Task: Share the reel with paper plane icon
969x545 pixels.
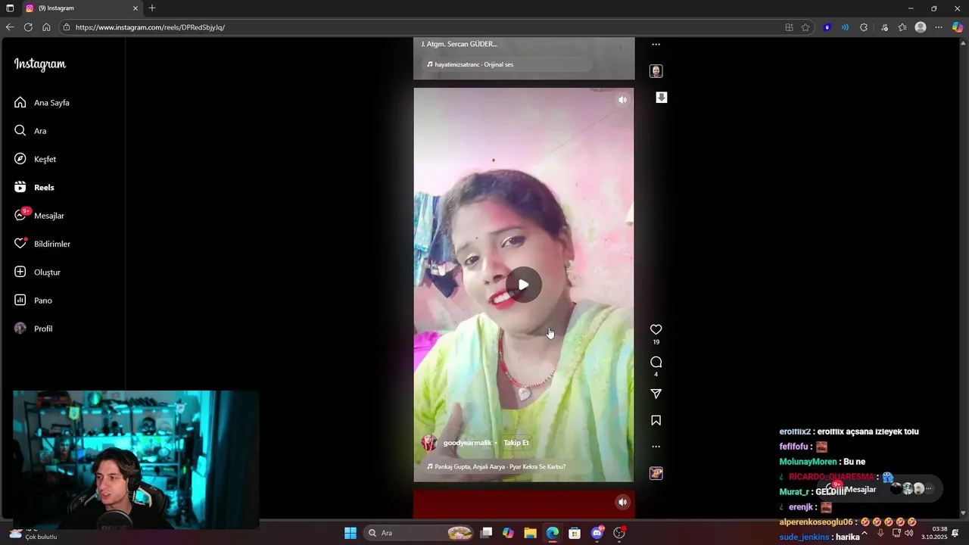Action: pyautogui.click(x=656, y=394)
